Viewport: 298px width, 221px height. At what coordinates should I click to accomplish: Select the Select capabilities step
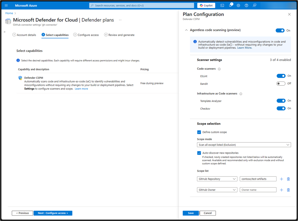pos(55,35)
